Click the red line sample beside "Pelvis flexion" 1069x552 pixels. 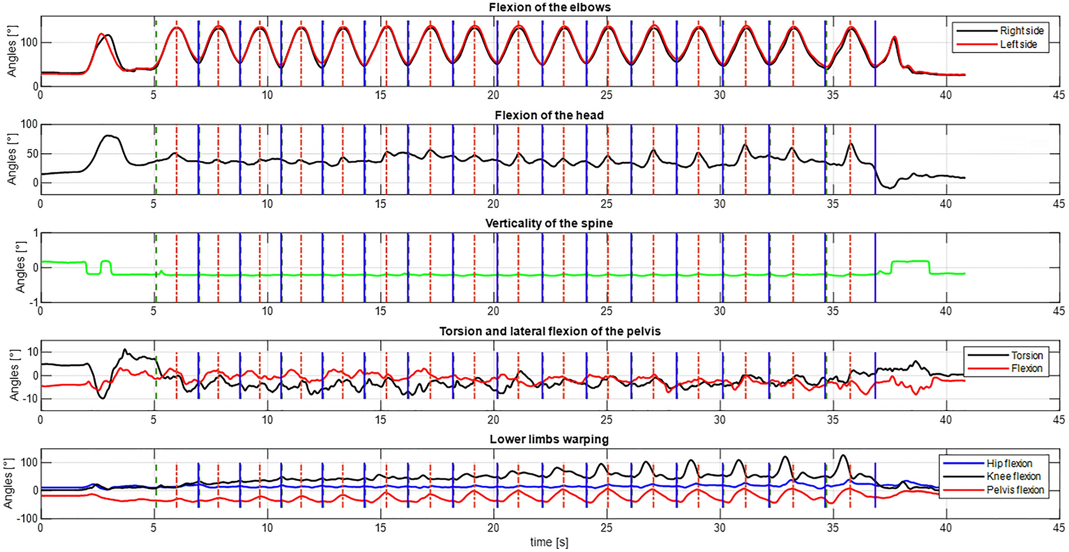963,490
